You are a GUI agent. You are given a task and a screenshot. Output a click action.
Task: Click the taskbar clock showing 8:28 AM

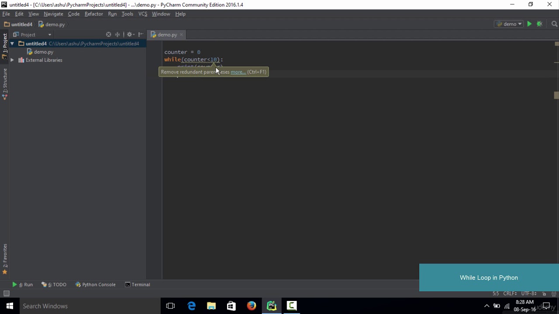(524, 306)
